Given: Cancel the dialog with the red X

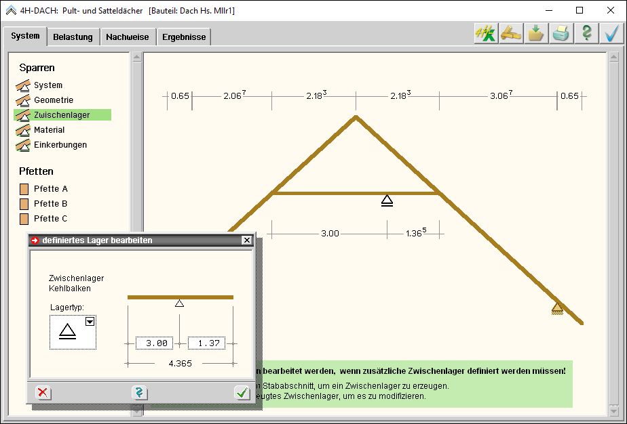Looking at the screenshot, I should [43, 392].
